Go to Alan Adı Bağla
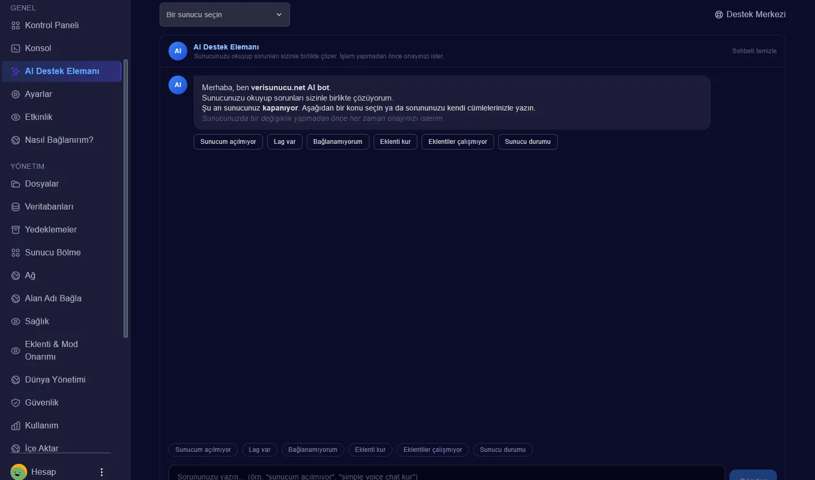The height and width of the screenshot is (480, 815). click(x=53, y=298)
